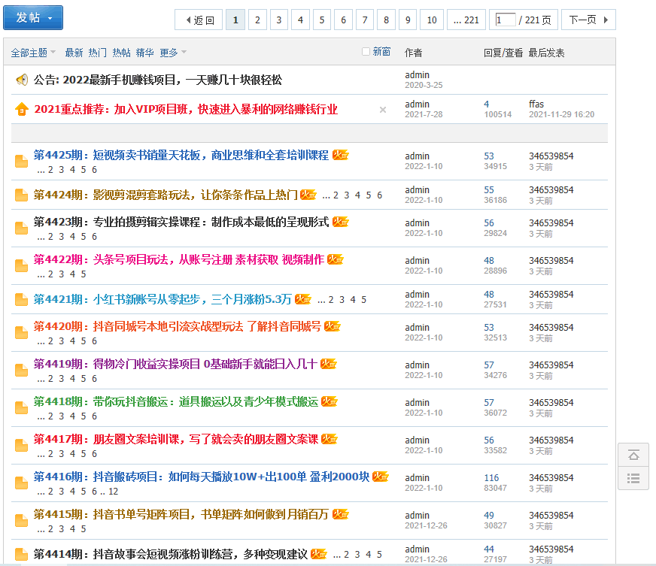This screenshot has width=656, height=566.
Task: Open thread 第4417期 朋友圈文案培训课
Action: pyautogui.click(x=176, y=439)
